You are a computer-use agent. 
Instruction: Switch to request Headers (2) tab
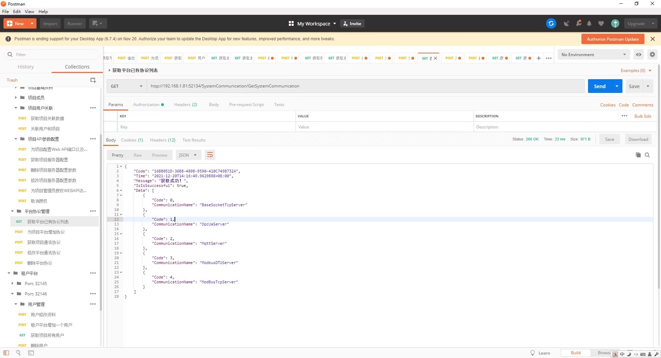(186, 104)
